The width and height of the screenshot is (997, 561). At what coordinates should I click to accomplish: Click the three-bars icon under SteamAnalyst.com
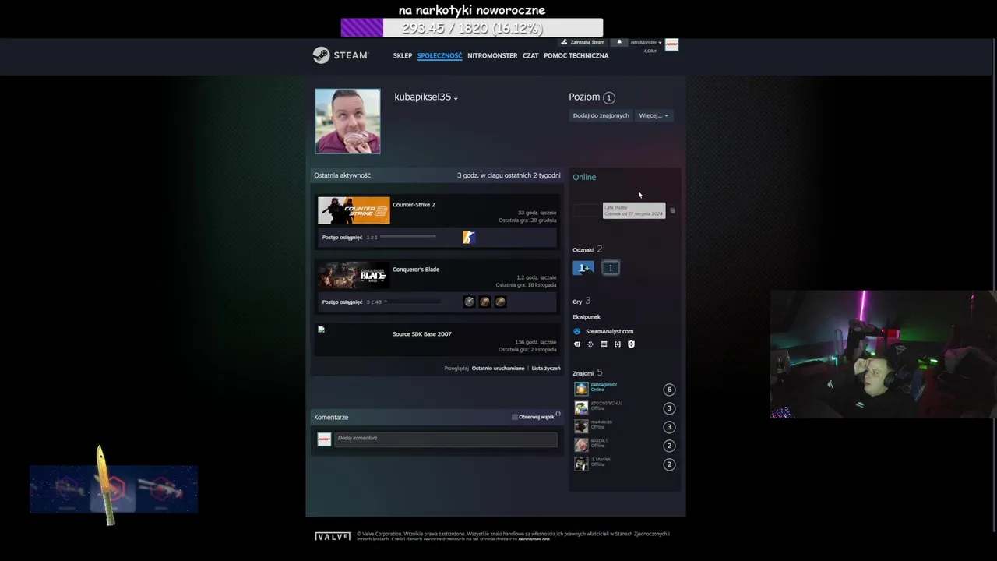coord(604,344)
